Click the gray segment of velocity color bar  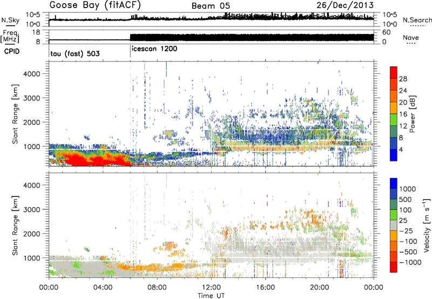[x=394, y=226]
